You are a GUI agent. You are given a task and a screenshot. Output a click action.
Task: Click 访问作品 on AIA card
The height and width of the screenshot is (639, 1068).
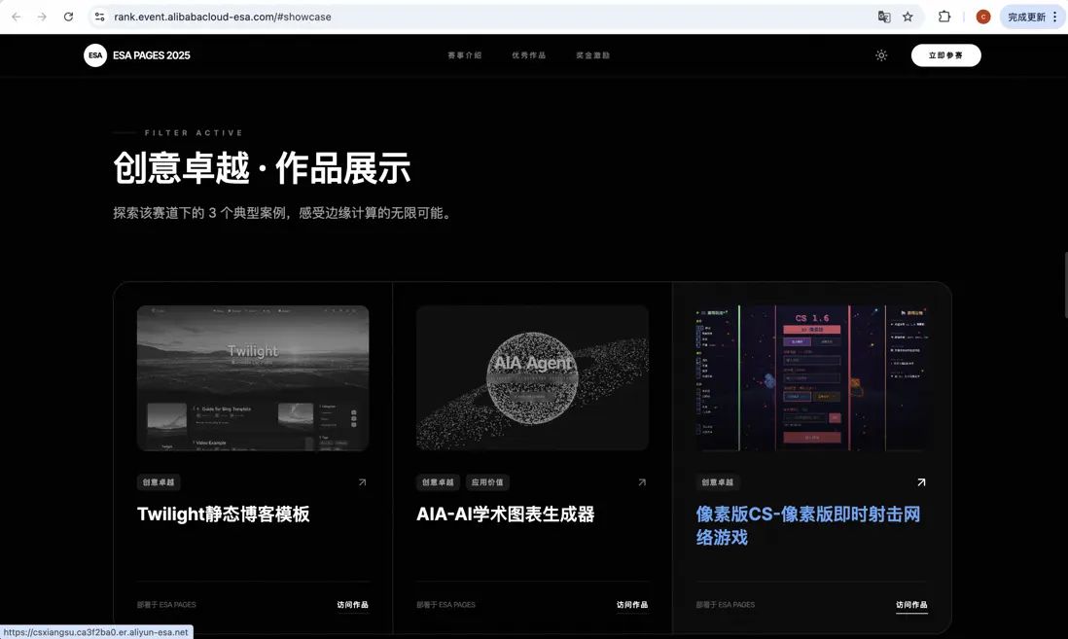[x=632, y=605]
